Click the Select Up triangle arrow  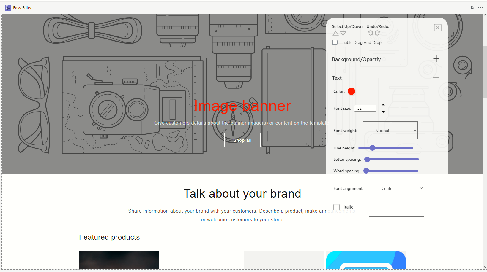coord(335,34)
